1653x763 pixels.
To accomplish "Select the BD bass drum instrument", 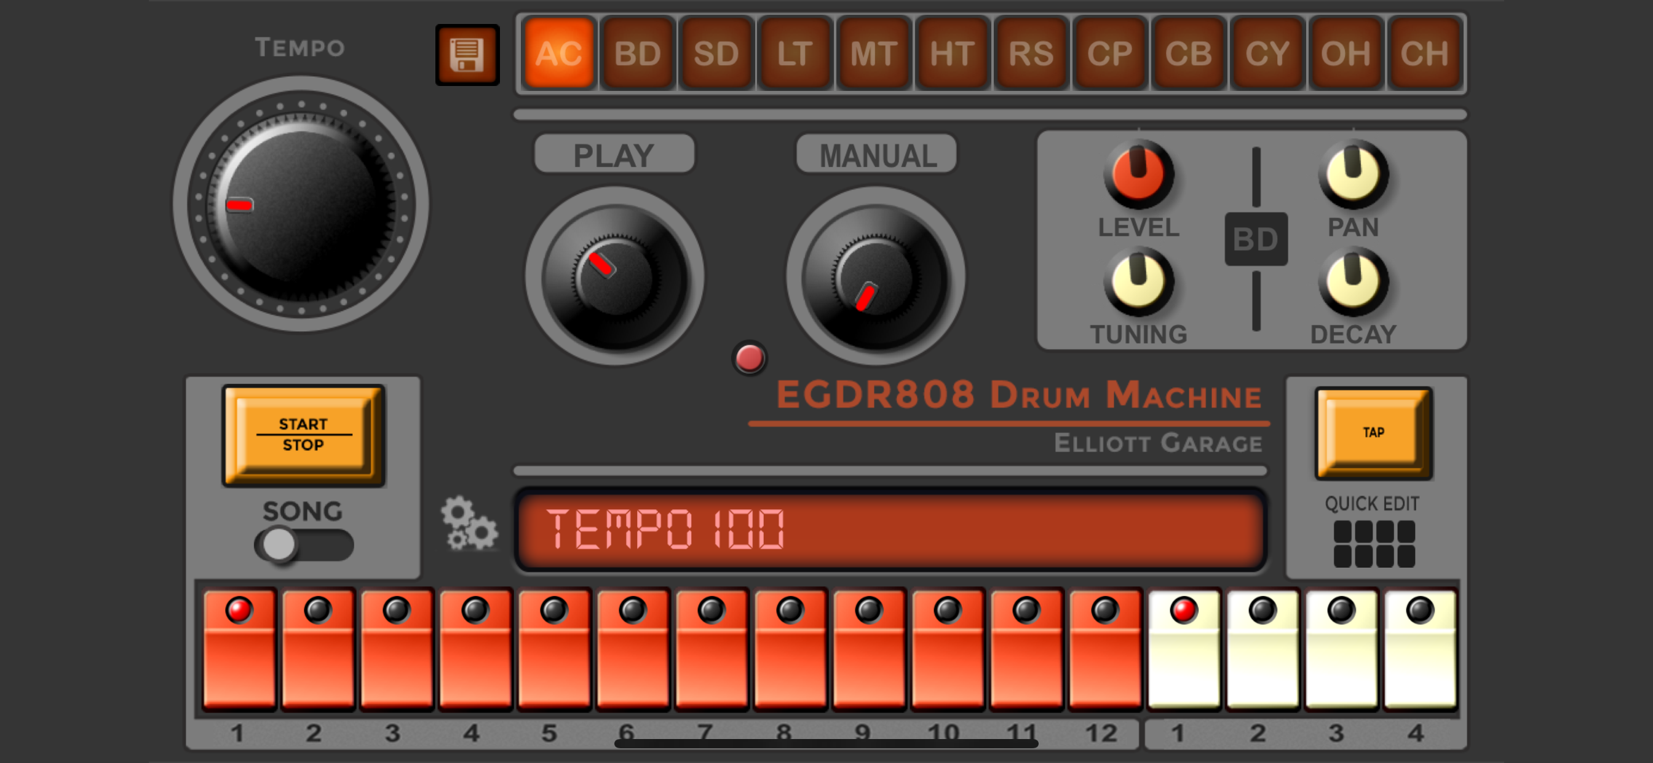I will pos(638,53).
